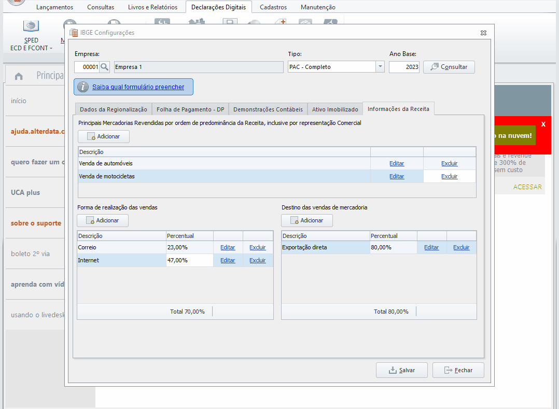Search company with magnifier icon beside 00001
The width and height of the screenshot is (559, 409).
(104, 67)
